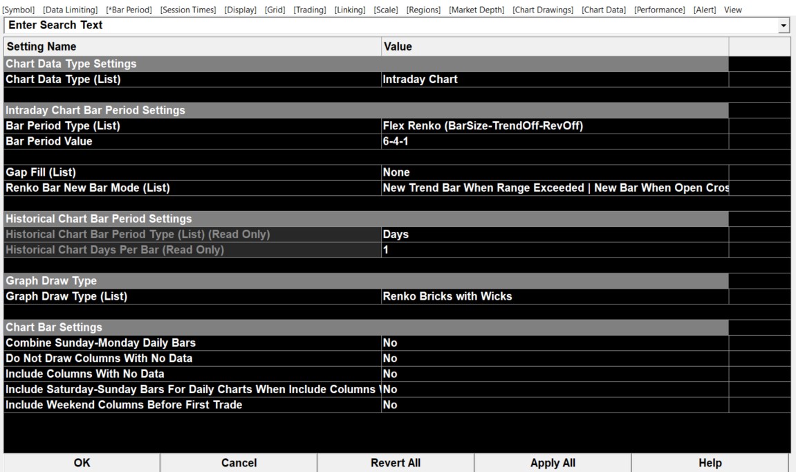Toggle Combine Sunday-Monday Daily Bars value No

pos(555,343)
